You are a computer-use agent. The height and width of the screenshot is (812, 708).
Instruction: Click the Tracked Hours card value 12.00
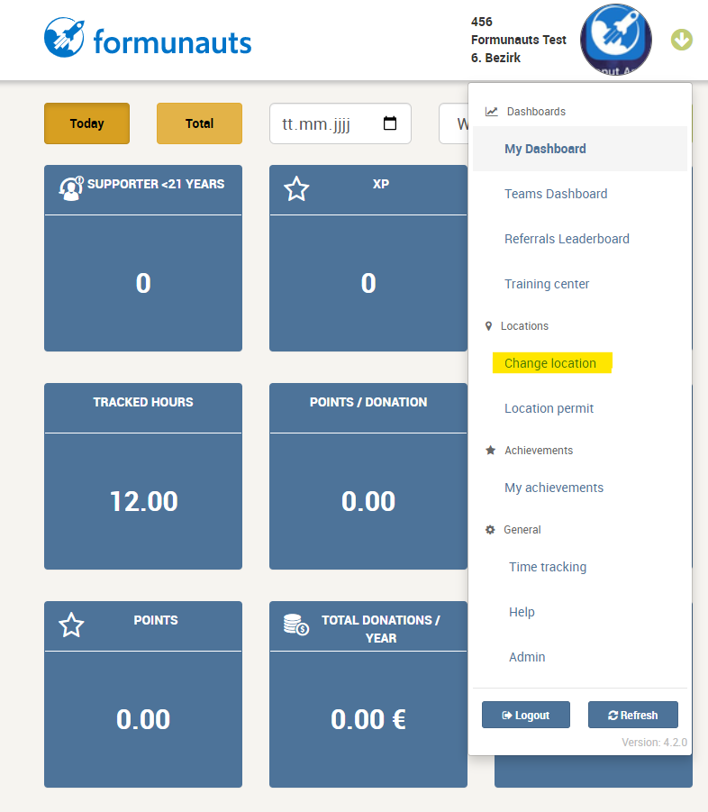[x=143, y=501]
